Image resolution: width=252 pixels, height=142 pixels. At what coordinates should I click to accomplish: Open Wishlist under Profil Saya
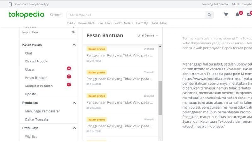pyautogui.click(x=31, y=137)
